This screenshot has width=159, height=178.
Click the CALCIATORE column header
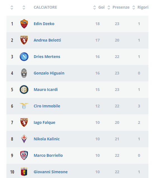point(45,7)
